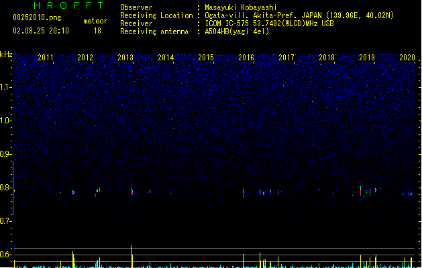Click the Ogata-vill. Akita-Pref. JAPAN location text

click(x=299, y=15)
